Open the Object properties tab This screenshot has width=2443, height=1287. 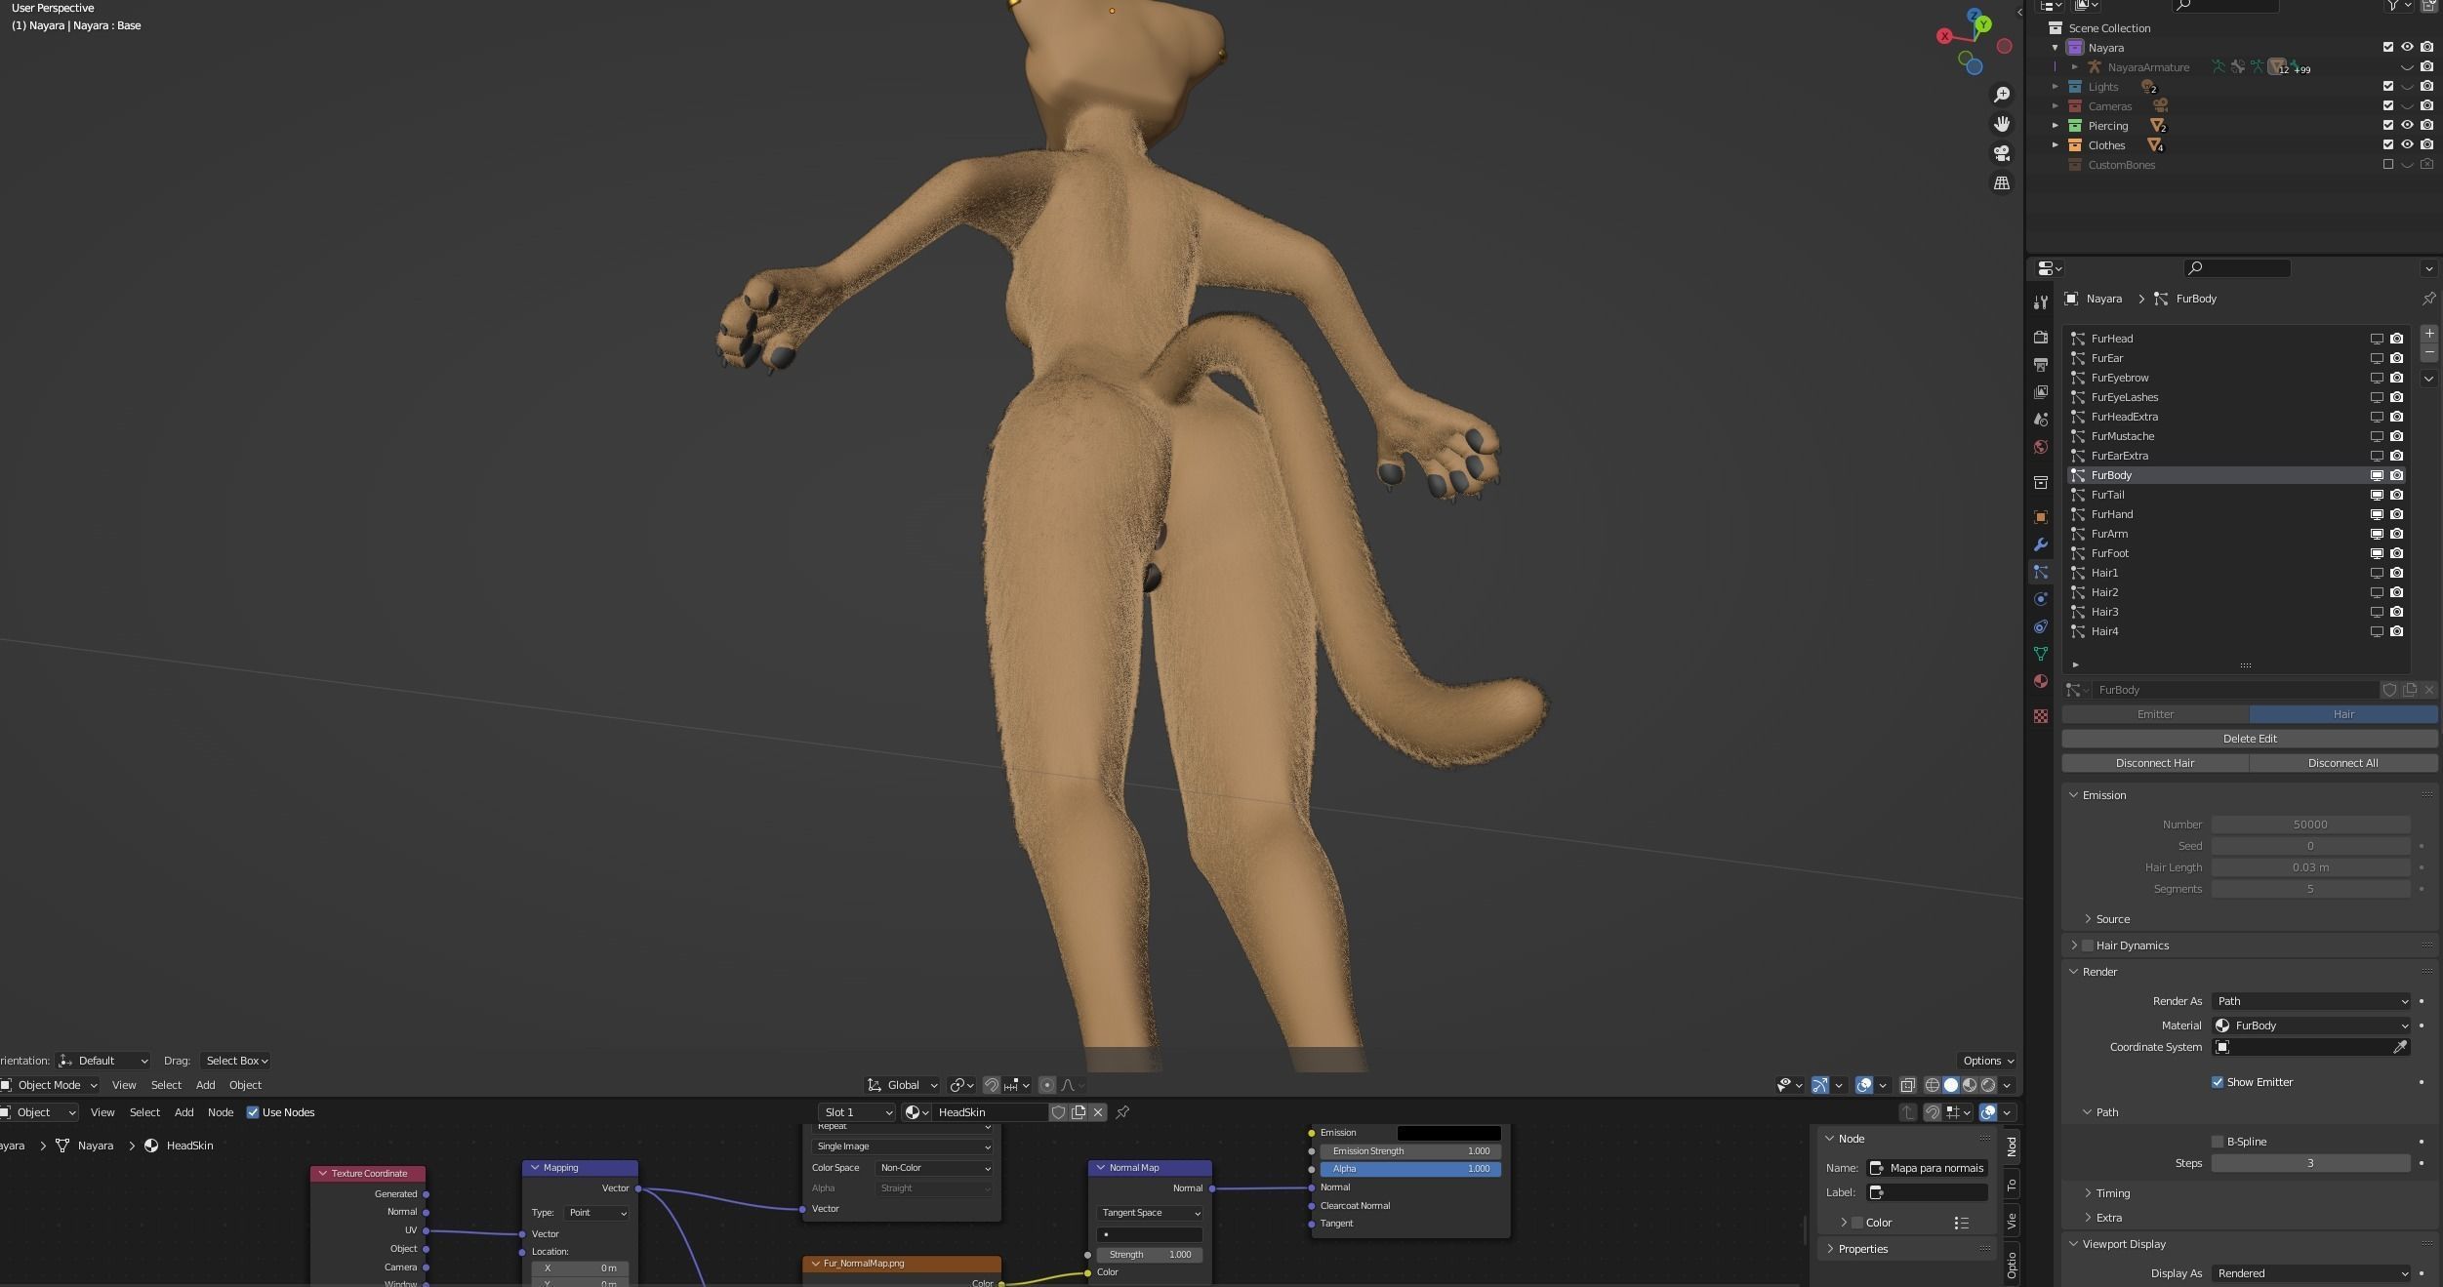click(2040, 516)
